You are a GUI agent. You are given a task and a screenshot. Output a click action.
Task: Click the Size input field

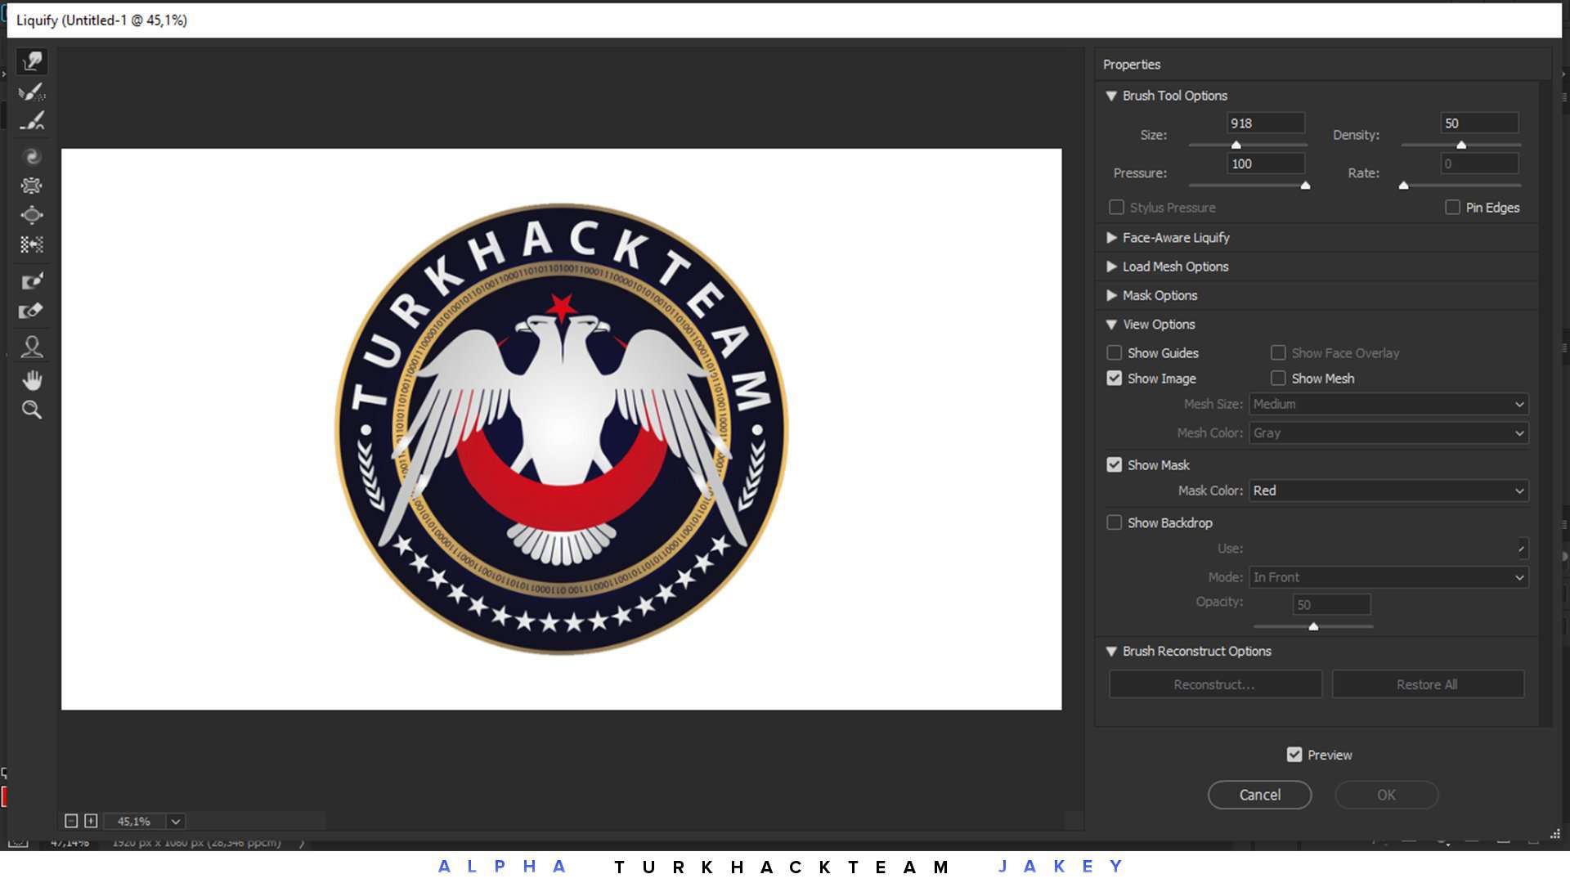[x=1265, y=123]
